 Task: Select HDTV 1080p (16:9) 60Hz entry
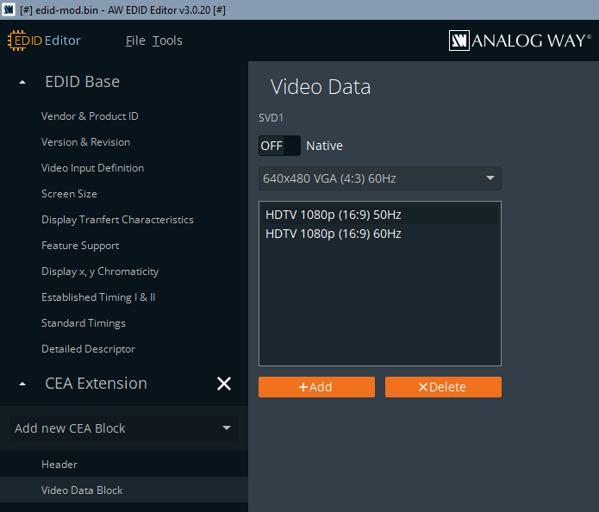(x=334, y=234)
